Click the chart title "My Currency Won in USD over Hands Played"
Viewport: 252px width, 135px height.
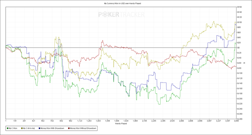(122, 3)
